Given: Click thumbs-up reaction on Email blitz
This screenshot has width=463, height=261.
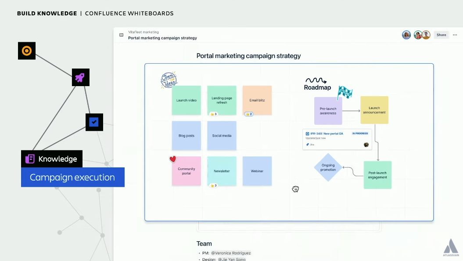Looking at the screenshot, I should click(x=249, y=114).
